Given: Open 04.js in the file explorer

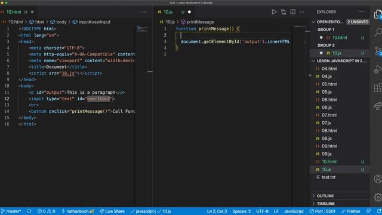Looking at the screenshot, I should (x=340, y=76).
